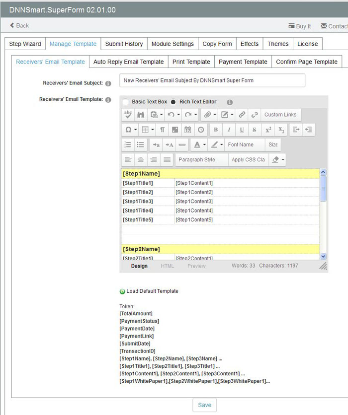Open the Font Name dropdown
348x415 pixels.
tap(245, 145)
